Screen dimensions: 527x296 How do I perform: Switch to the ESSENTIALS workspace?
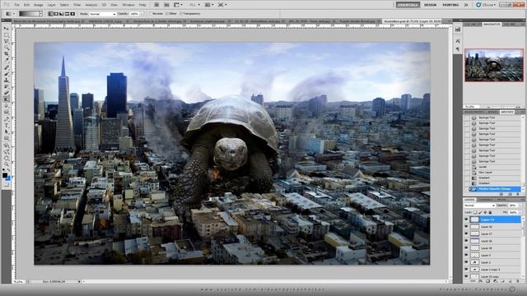click(408, 5)
